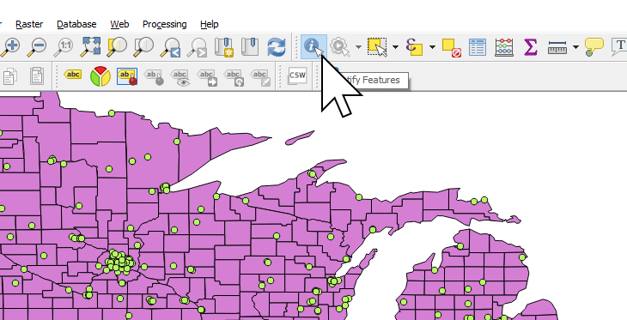This screenshot has height=320, width=627.
Task: Choose the Select Features rectangle tool
Action: click(377, 47)
